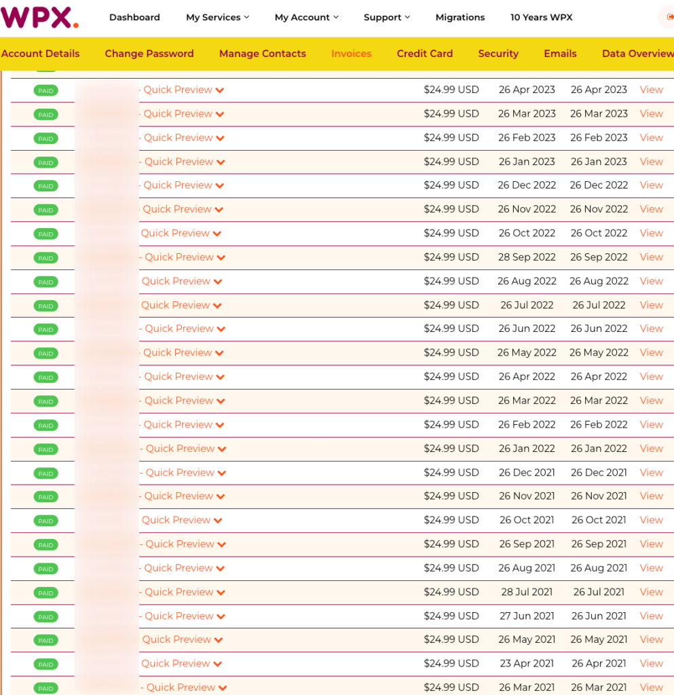This screenshot has width=674, height=695.
Task: Switch to the Credit Card tab
Action: pos(424,53)
